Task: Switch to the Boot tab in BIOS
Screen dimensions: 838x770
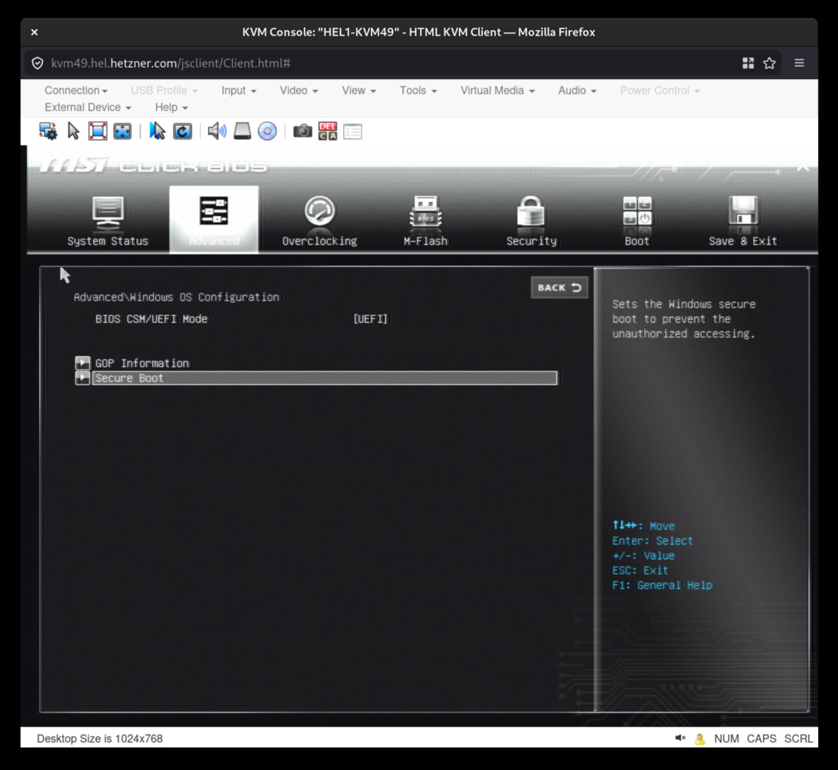Action: click(x=635, y=219)
